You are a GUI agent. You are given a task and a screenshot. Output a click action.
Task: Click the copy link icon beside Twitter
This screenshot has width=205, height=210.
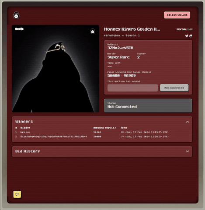click(191, 36)
